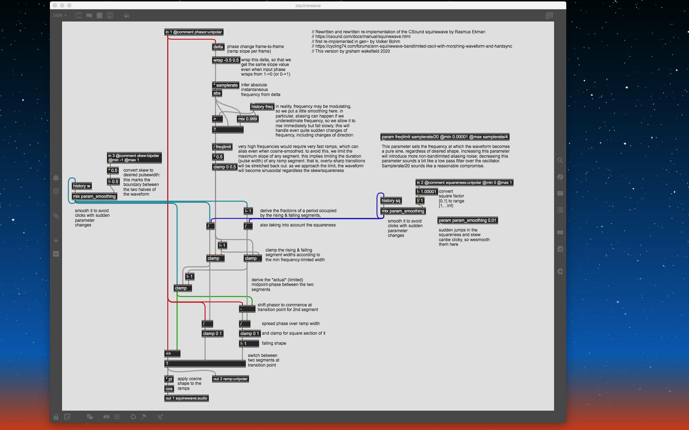
Task: Open the inspector info icon
Action: pos(560,177)
